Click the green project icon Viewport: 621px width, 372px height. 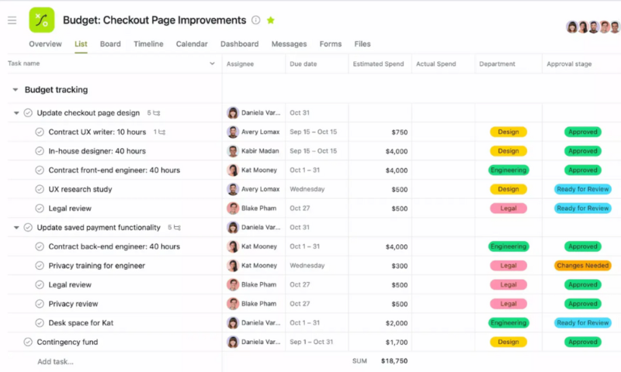[x=42, y=20]
